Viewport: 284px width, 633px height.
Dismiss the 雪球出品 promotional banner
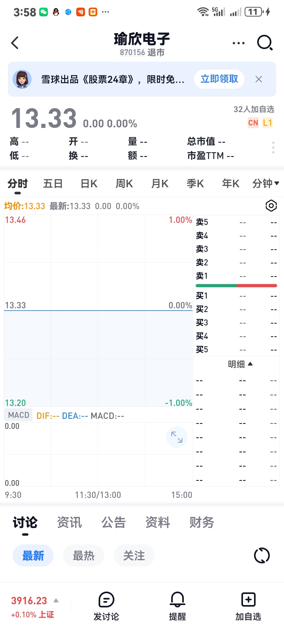click(259, 79)
